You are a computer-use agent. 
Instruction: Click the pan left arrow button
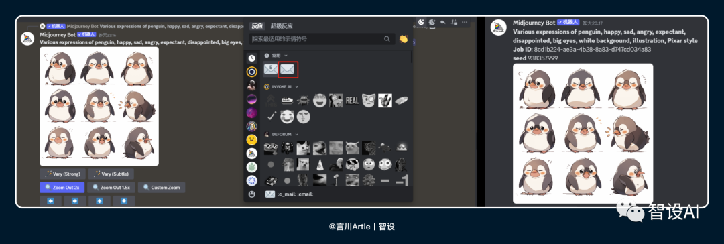pos(50,201)
